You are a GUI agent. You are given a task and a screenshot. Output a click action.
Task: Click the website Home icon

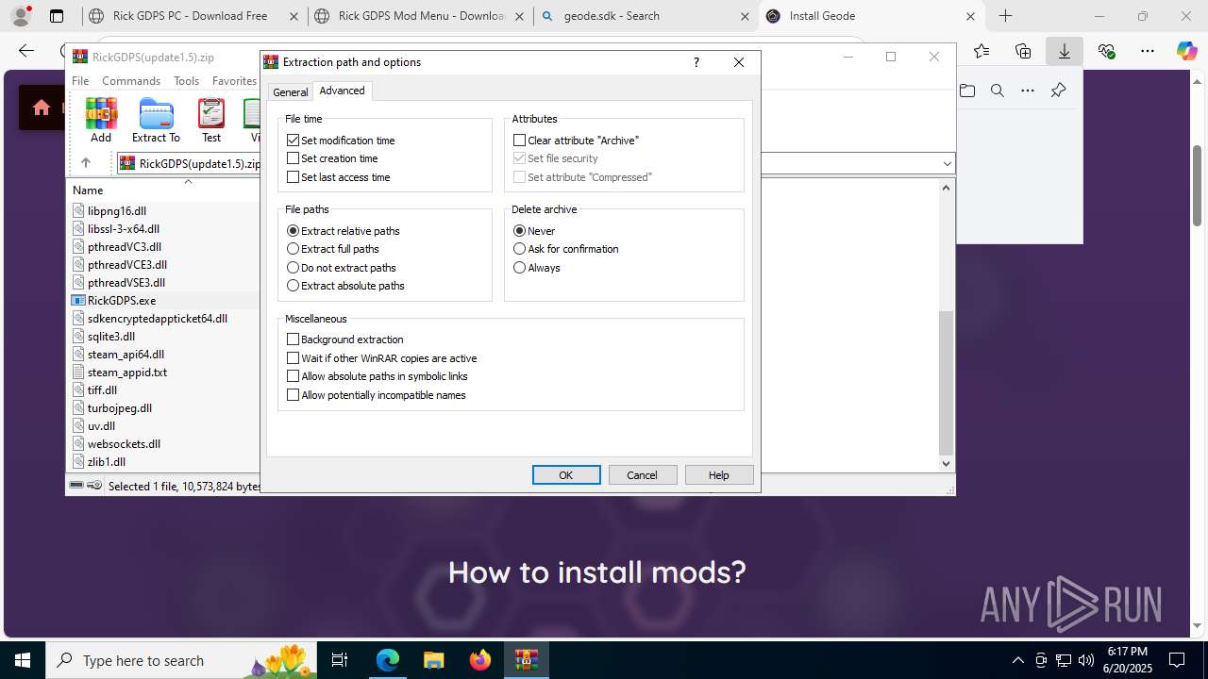coord(42,108)
